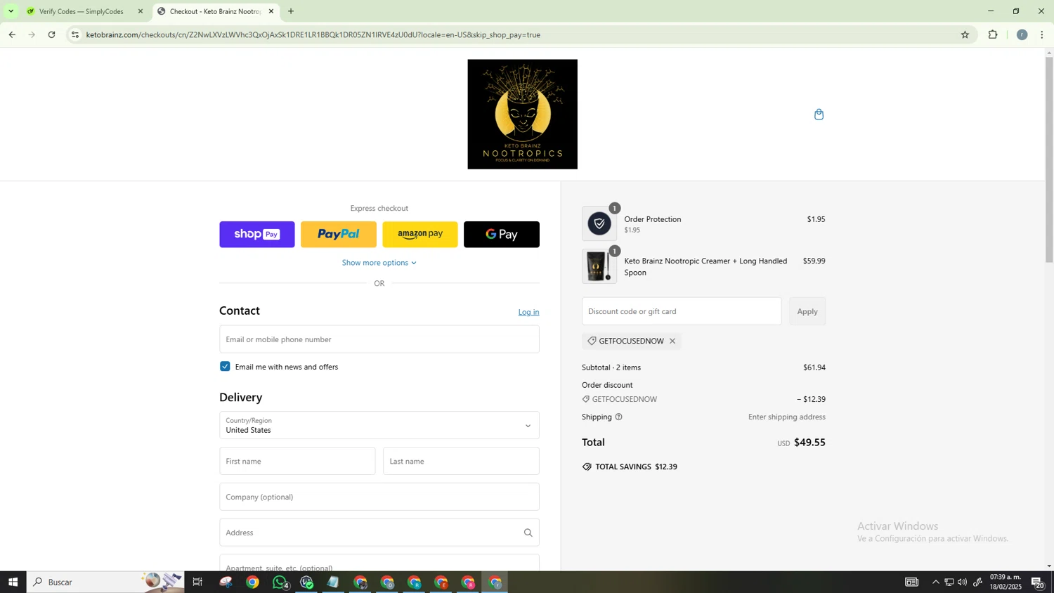1054x593 pixels.
Task: Click the taskbar Buscar search box
Action: 105,582
